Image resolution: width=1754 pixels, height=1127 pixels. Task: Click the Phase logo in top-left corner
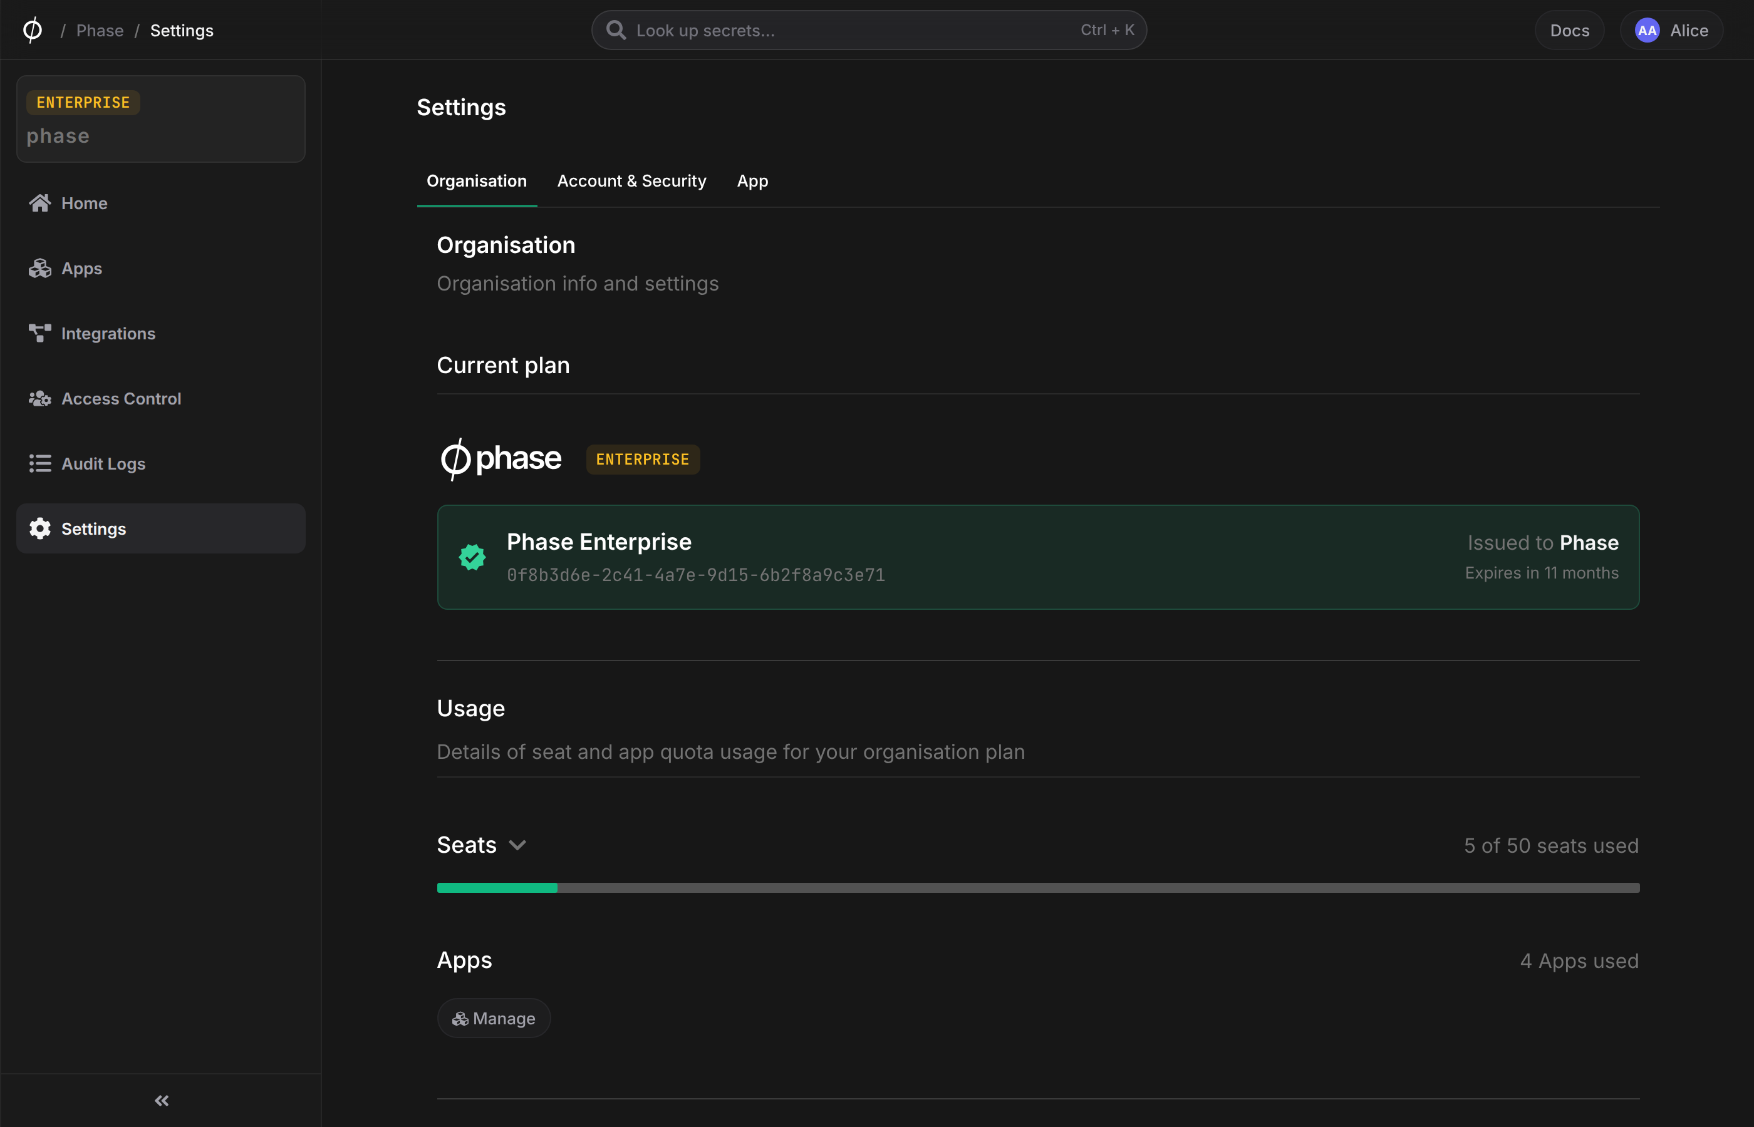32,30
